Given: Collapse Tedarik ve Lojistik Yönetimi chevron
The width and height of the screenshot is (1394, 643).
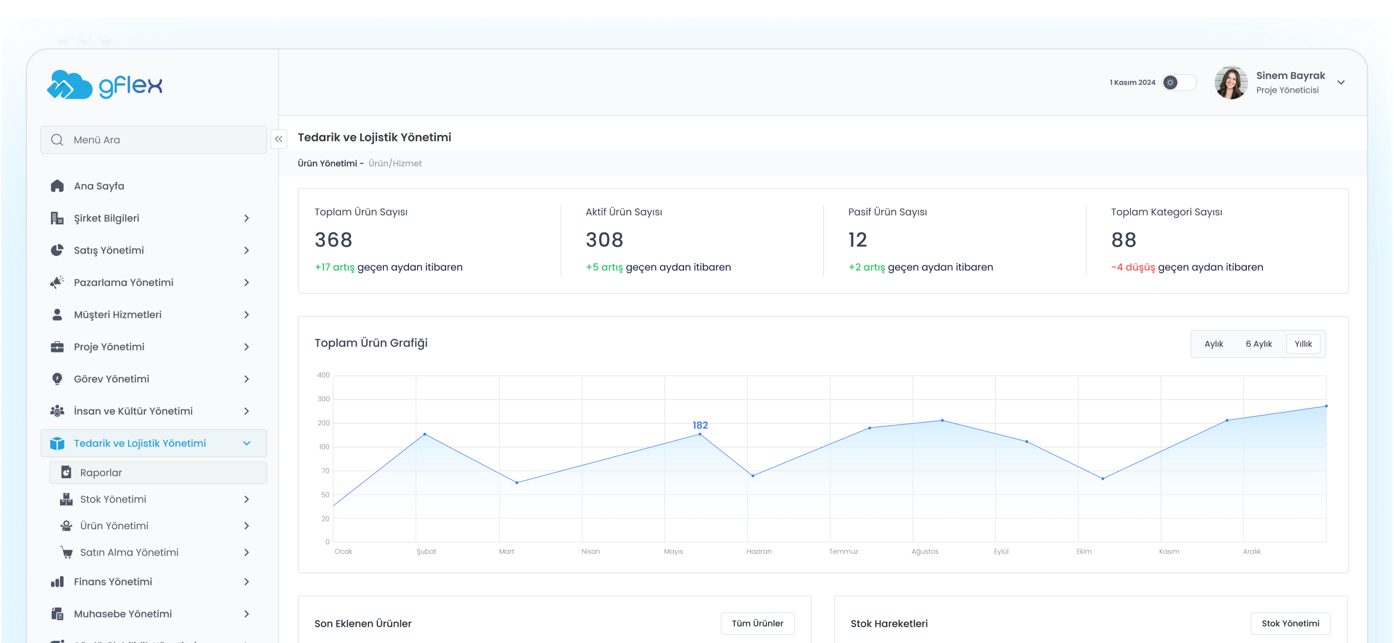Looking at the screenshot, I should click(x=247, y=443).
